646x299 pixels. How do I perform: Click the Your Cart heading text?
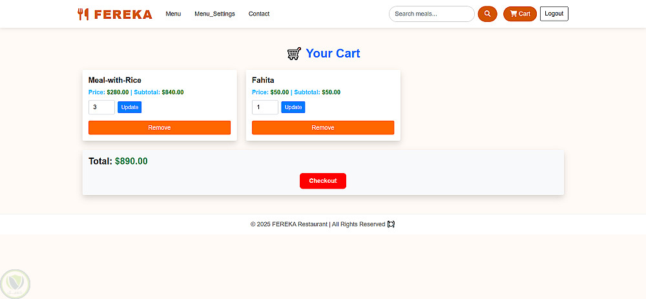(x=333, y=54)
